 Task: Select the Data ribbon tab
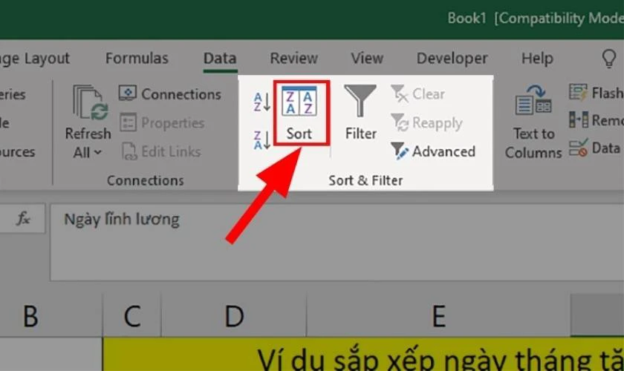click(x=220, y=59)
